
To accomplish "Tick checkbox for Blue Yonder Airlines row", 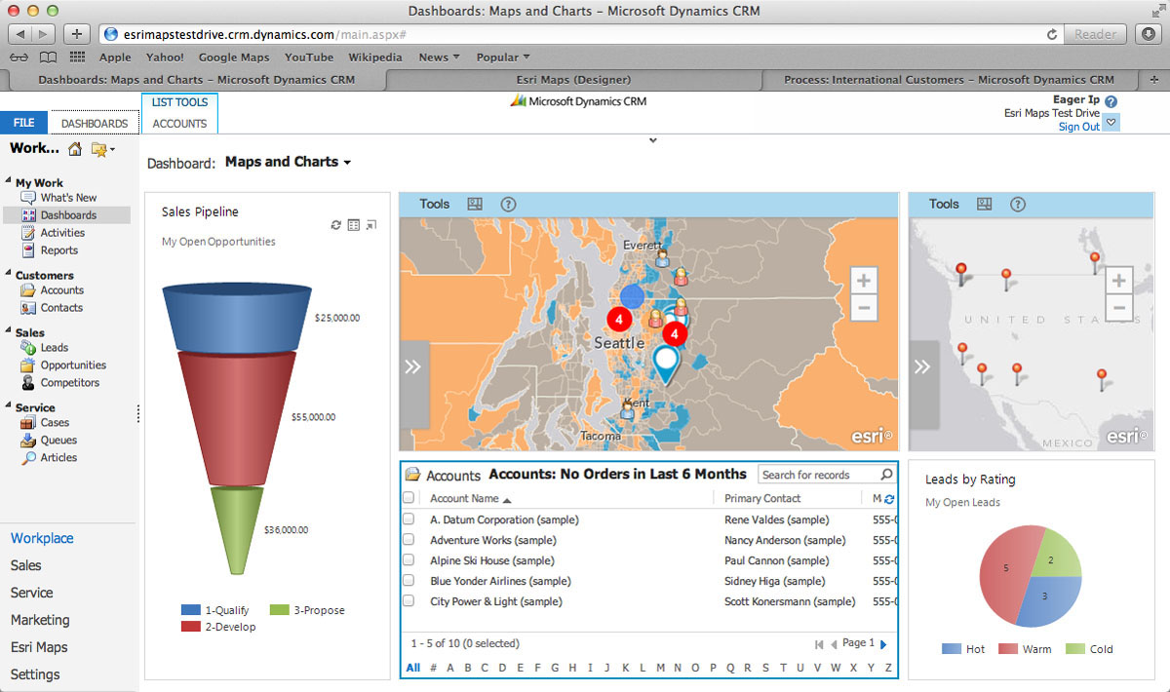I will pos(409,581).
